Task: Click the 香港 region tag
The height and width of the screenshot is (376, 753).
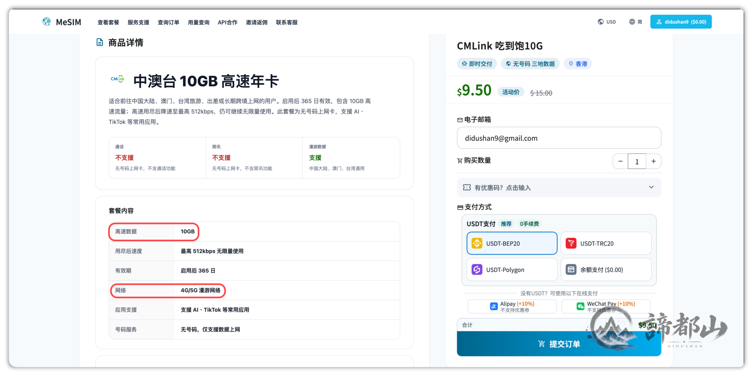Action: point(578,64)
